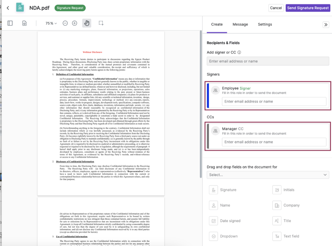This screenshot has height=246, width=332.
Task: Click the 'Use of Confidential Information' heading
Action: click(x=72, y=236)
